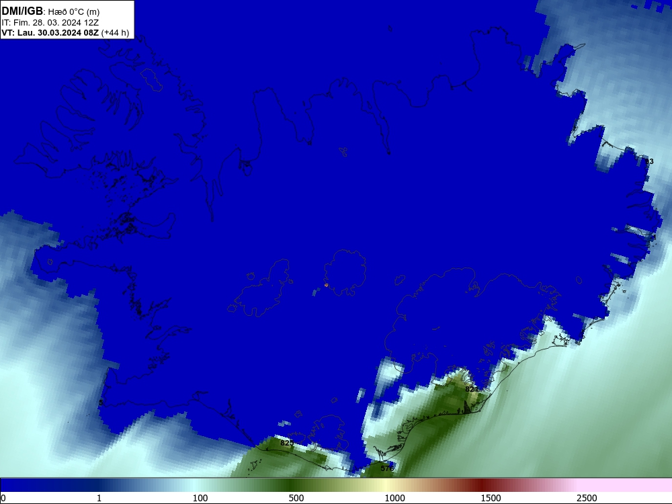Click the legend label '2500'
The height and width of the screenshot is (504, 672).
587,498
